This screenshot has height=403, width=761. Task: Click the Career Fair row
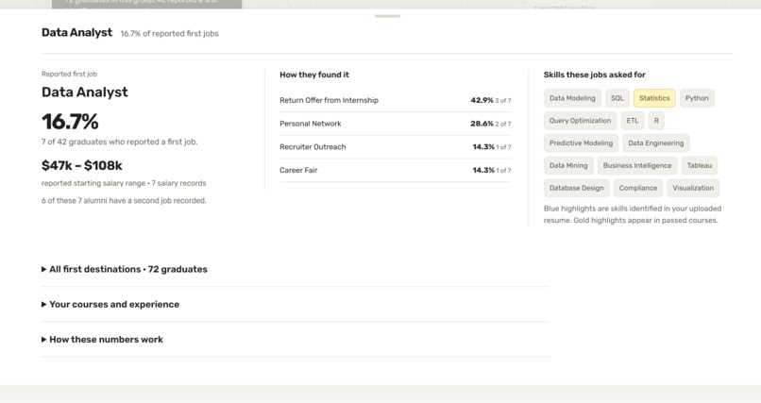[x=395, y=170]
